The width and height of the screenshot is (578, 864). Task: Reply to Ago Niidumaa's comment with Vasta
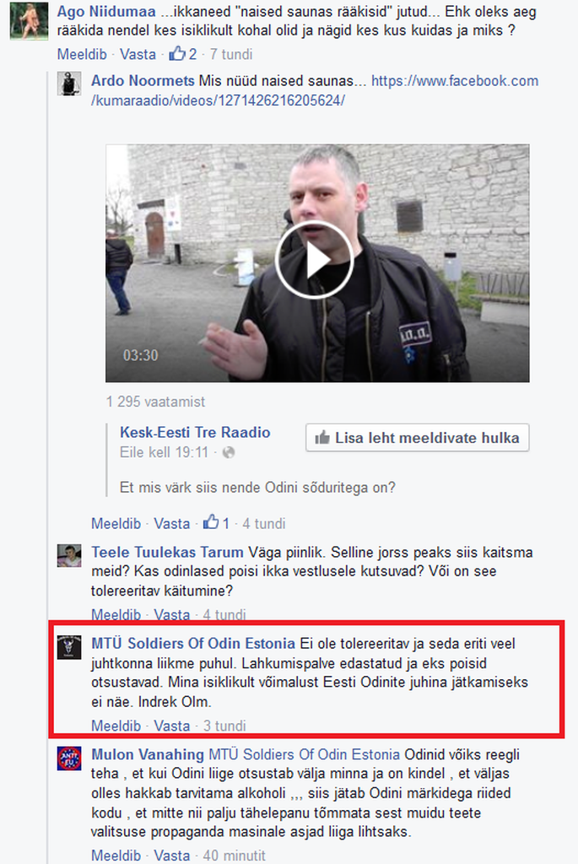point(138,54)
